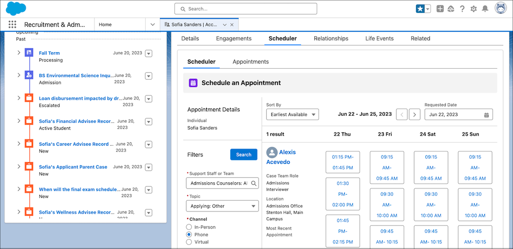Select Friday 09:15 AM-09:45 AM slot
Image resolution: width=513 pixels, height=249 pixels.
(x=387, y=168)
